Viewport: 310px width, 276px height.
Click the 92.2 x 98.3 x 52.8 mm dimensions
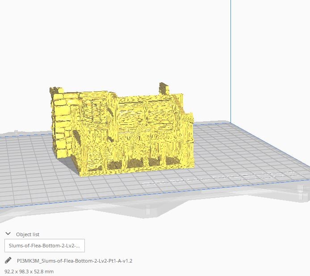coord(29,271)
